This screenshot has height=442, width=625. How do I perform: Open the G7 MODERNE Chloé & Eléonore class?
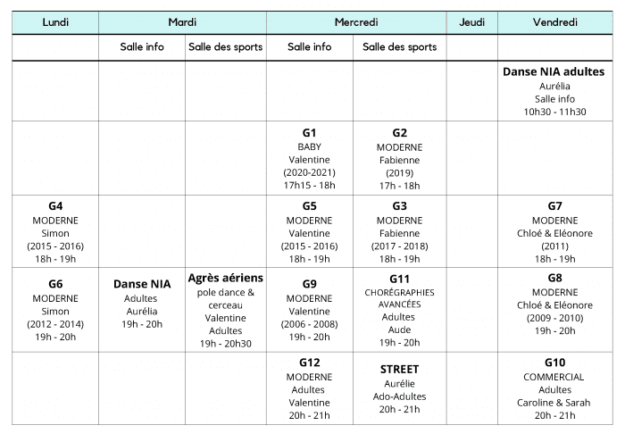[554, 230]
